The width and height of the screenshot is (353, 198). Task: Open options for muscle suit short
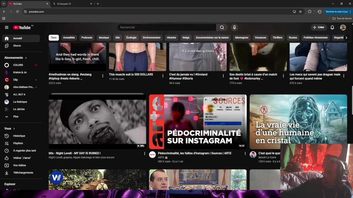pos(163,76)
